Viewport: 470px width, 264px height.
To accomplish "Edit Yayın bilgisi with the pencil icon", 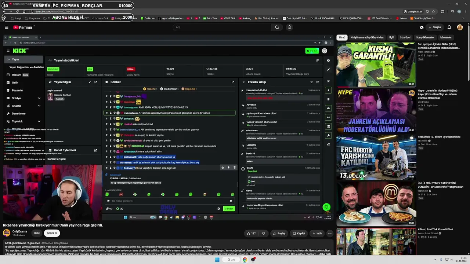I will pyautogui.click(x=90, y=82).
